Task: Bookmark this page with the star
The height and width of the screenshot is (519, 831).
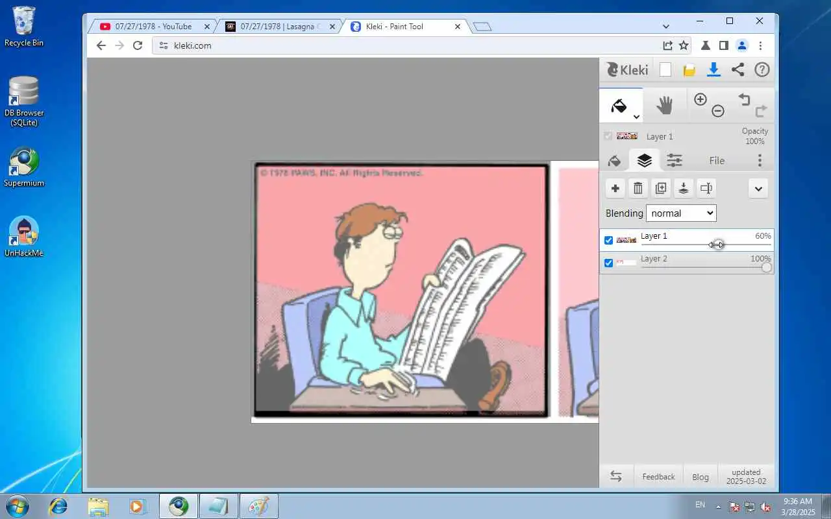Action: pyautogui.click(x=684, y=45)
